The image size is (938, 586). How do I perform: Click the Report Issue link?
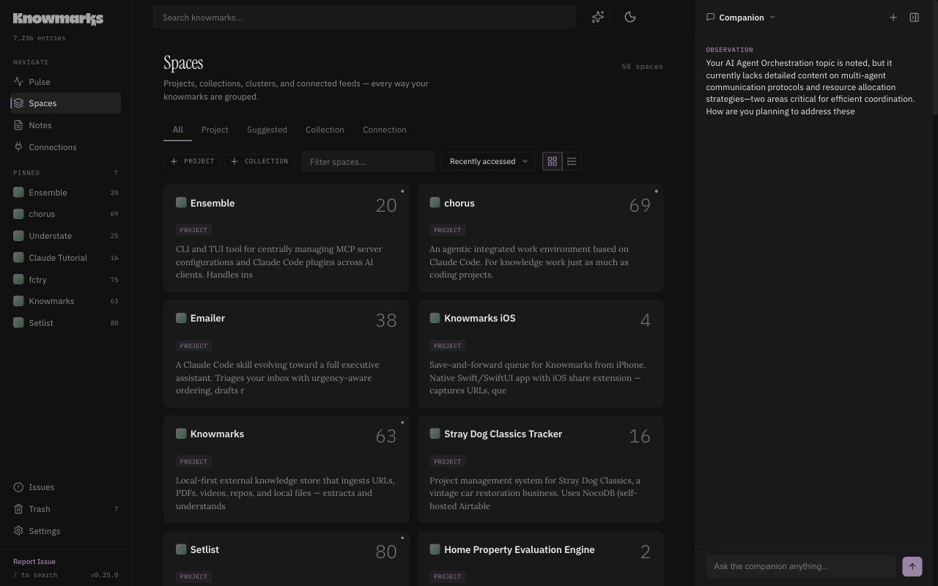click(x=34, y=562)
